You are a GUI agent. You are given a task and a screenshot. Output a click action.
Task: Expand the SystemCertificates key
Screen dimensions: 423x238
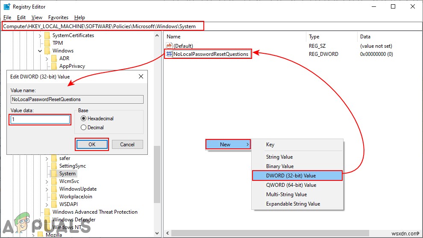[x=40, y=35]
